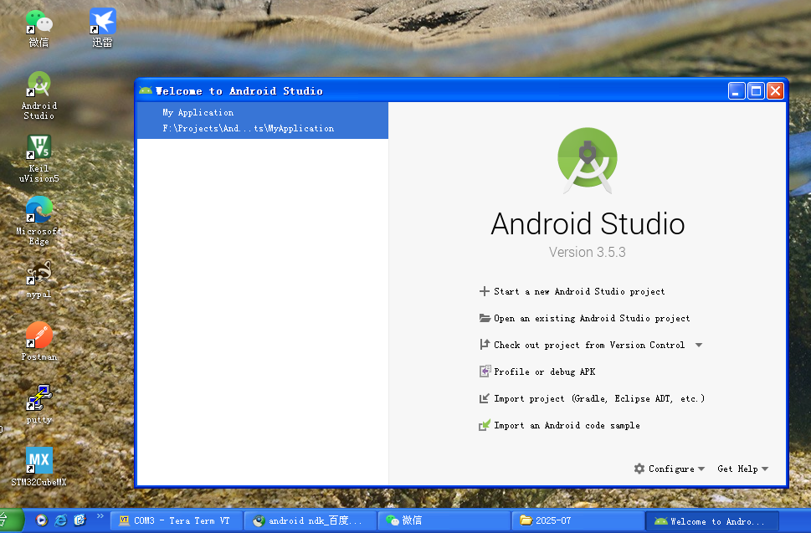Switch to 微信 taskbar window
The width and height of the screenshot is (811, 533).
click(444, 520)
